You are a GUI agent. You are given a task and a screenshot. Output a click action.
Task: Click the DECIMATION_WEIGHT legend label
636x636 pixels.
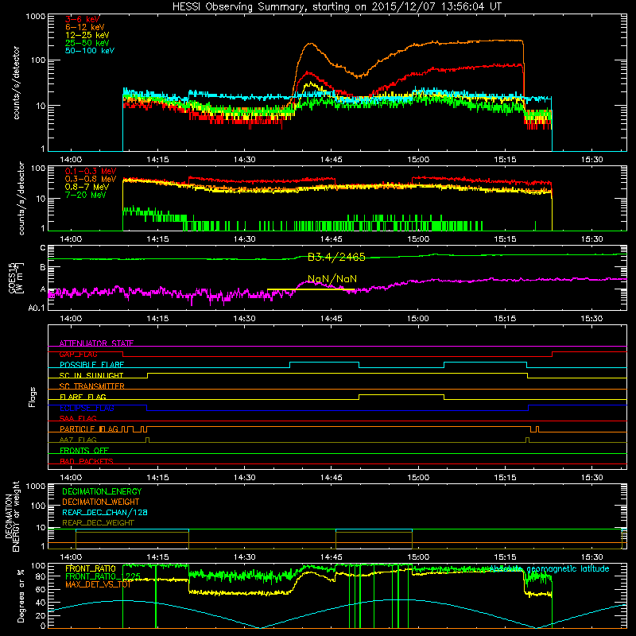(x=101, y=502)
